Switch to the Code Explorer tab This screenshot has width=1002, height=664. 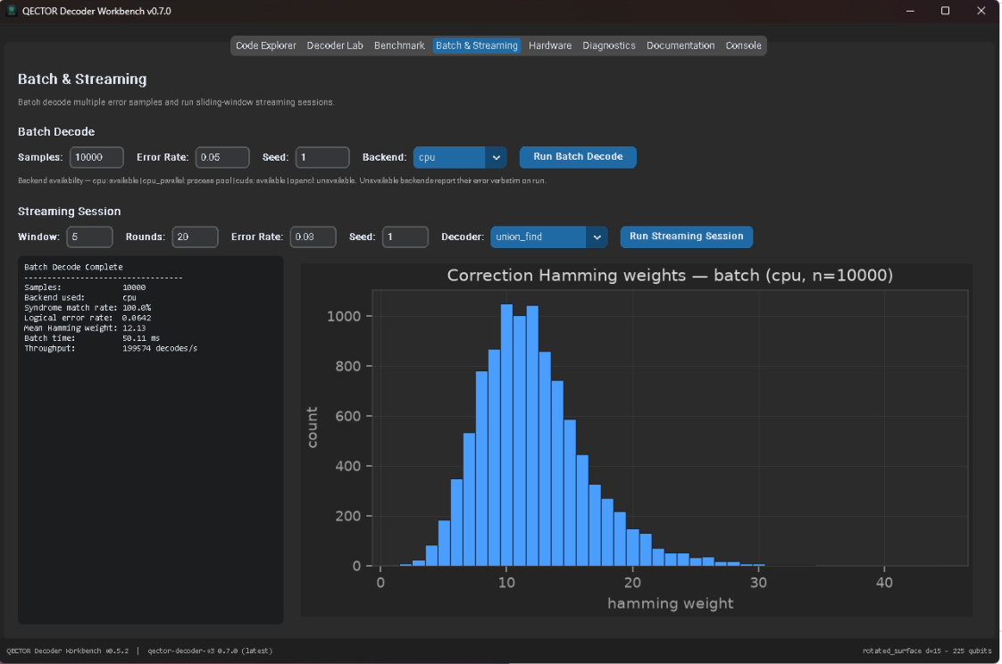click(x=266, y=46)
